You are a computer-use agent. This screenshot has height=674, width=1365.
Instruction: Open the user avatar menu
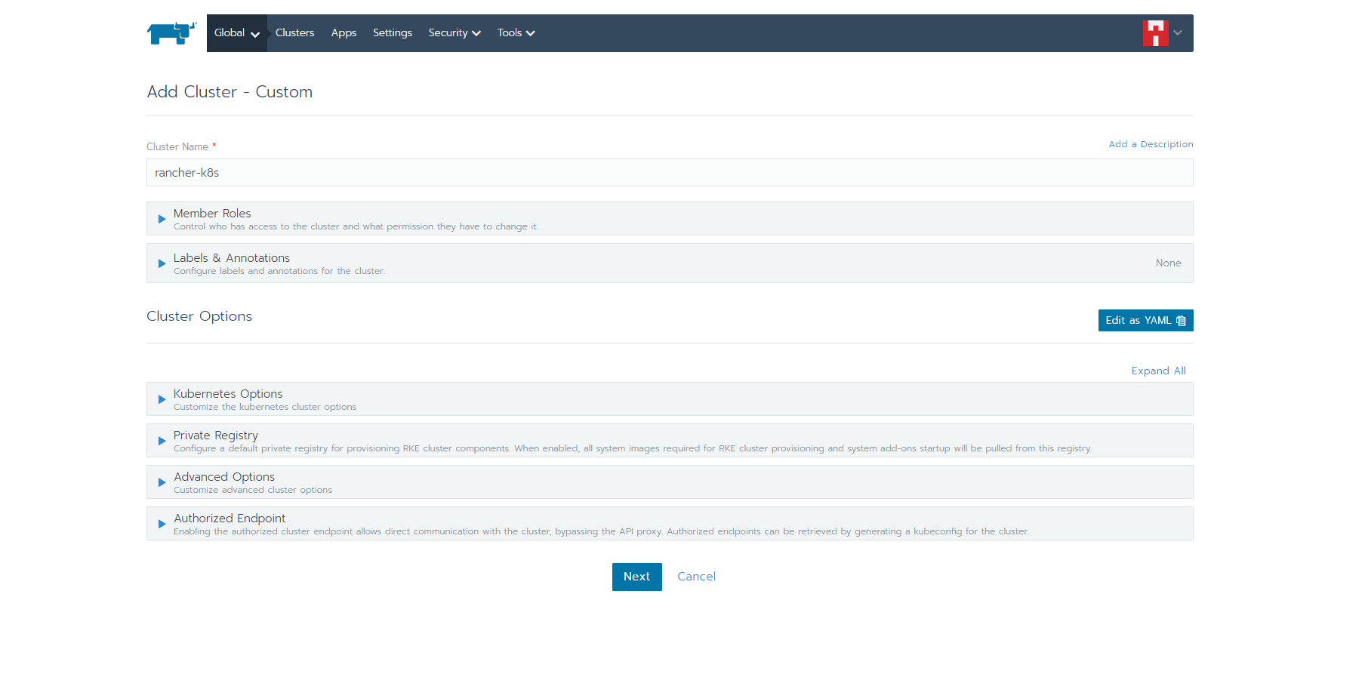(x=1155, y=33)
